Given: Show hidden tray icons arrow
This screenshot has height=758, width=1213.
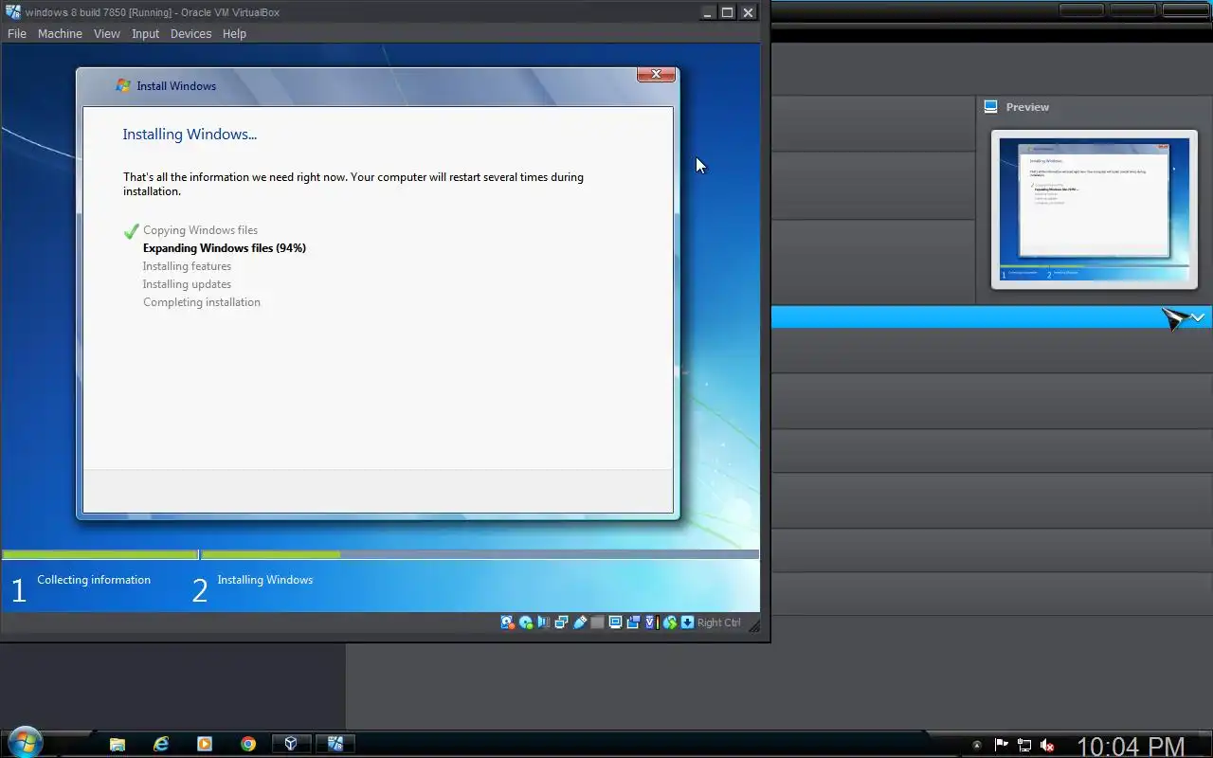Looking at the screenshot, I should pos(977,746).
